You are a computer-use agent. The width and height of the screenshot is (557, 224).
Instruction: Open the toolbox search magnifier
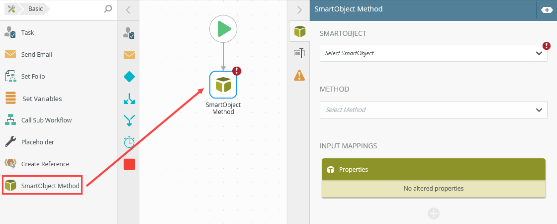[x=108, y=9]
